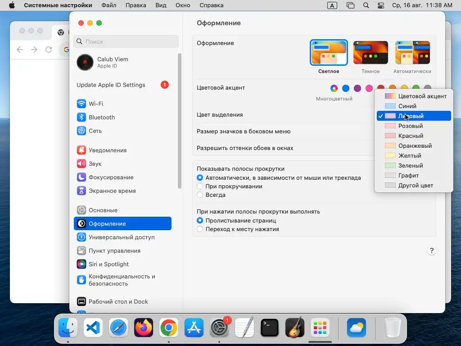Click the keyboard input source indicator
The height and width of the screenshot is (346, 461).
pos(332,5)
